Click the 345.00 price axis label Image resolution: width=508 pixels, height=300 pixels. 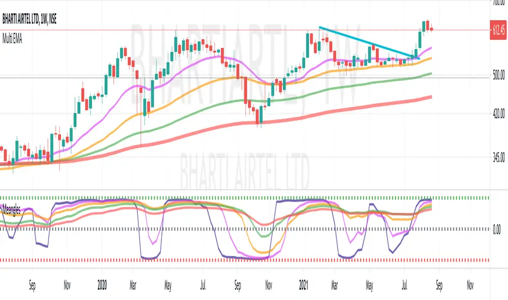(499, 158)
